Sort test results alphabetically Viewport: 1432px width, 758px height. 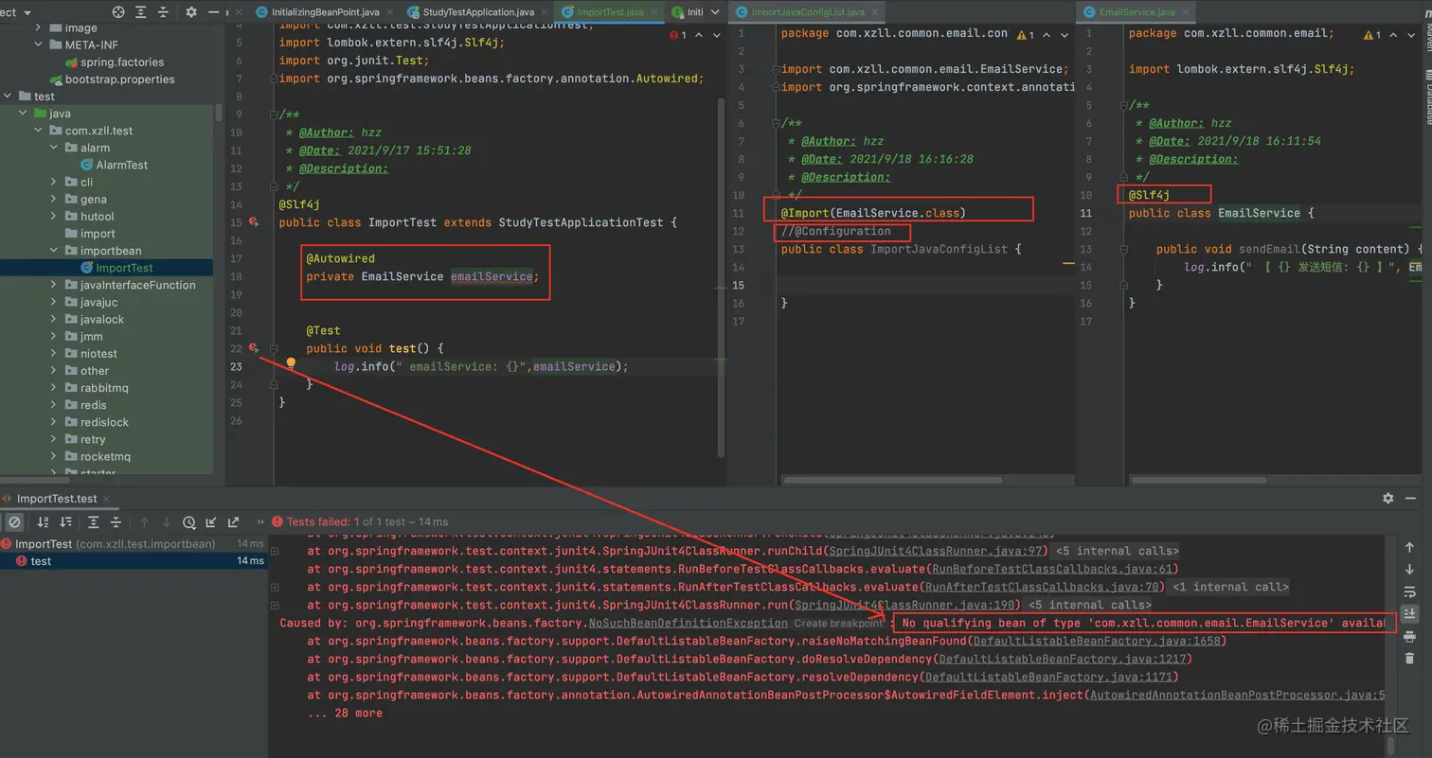[43, 522]
